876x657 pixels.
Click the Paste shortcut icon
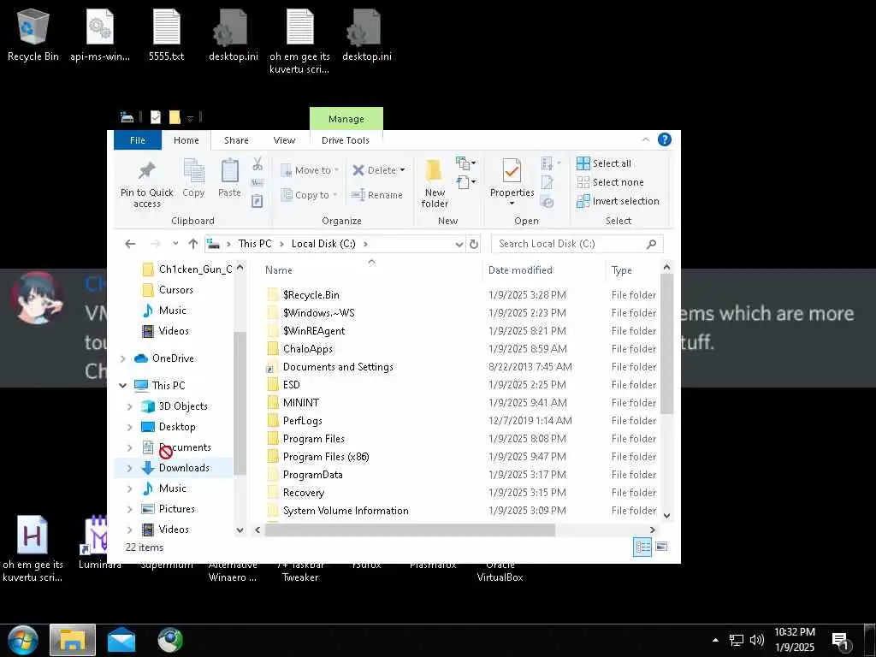pyautogui.click(x=257, y=200)
